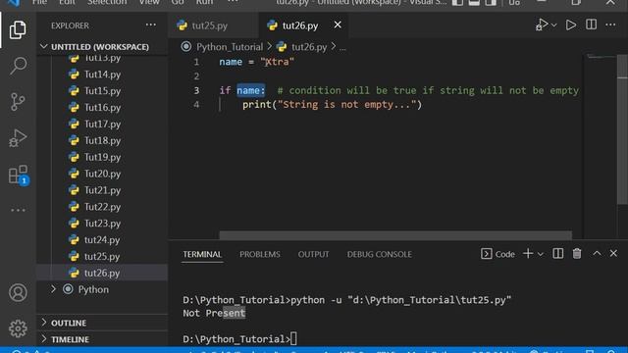Select tut26.py in the explorer list
Viewport: 628px width, 353px height.
(x=102, y=273)
